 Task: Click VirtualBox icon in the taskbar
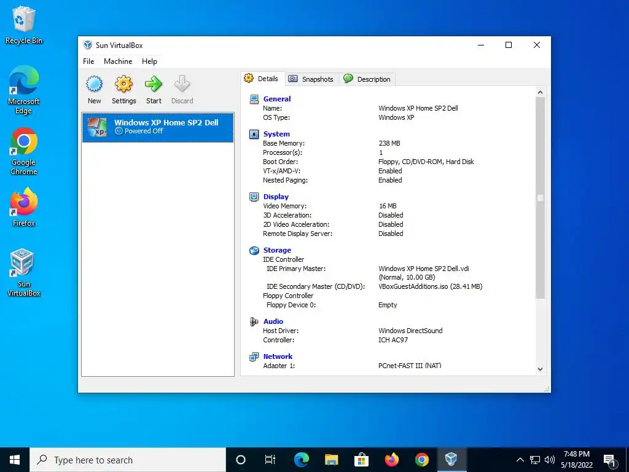[x=451, y=458]
